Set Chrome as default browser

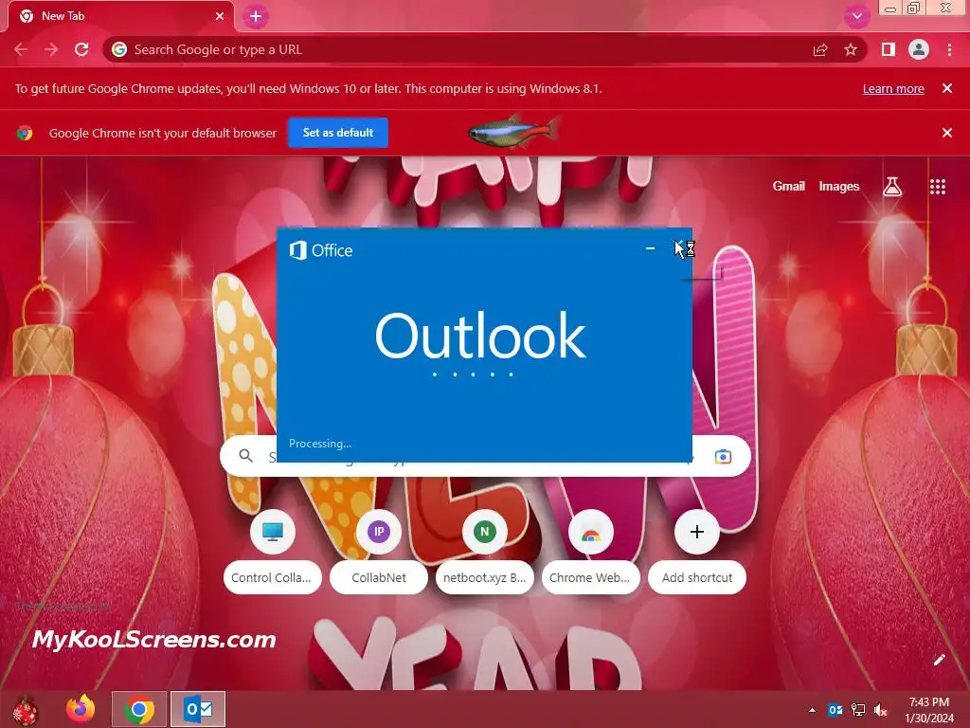tap(338, 133)
